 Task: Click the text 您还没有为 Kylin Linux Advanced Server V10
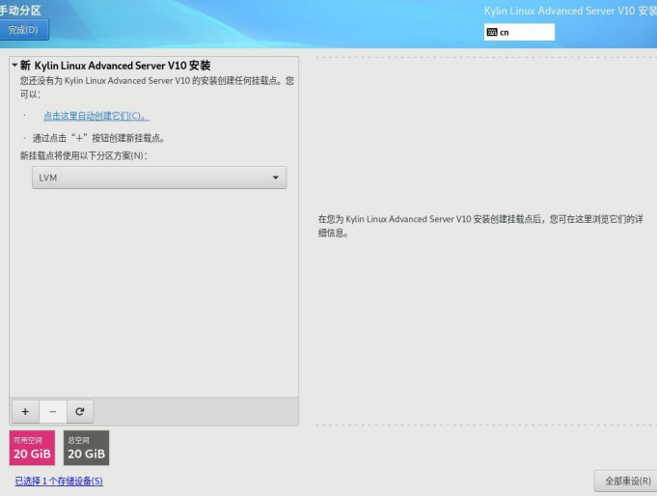click(156, 87)
